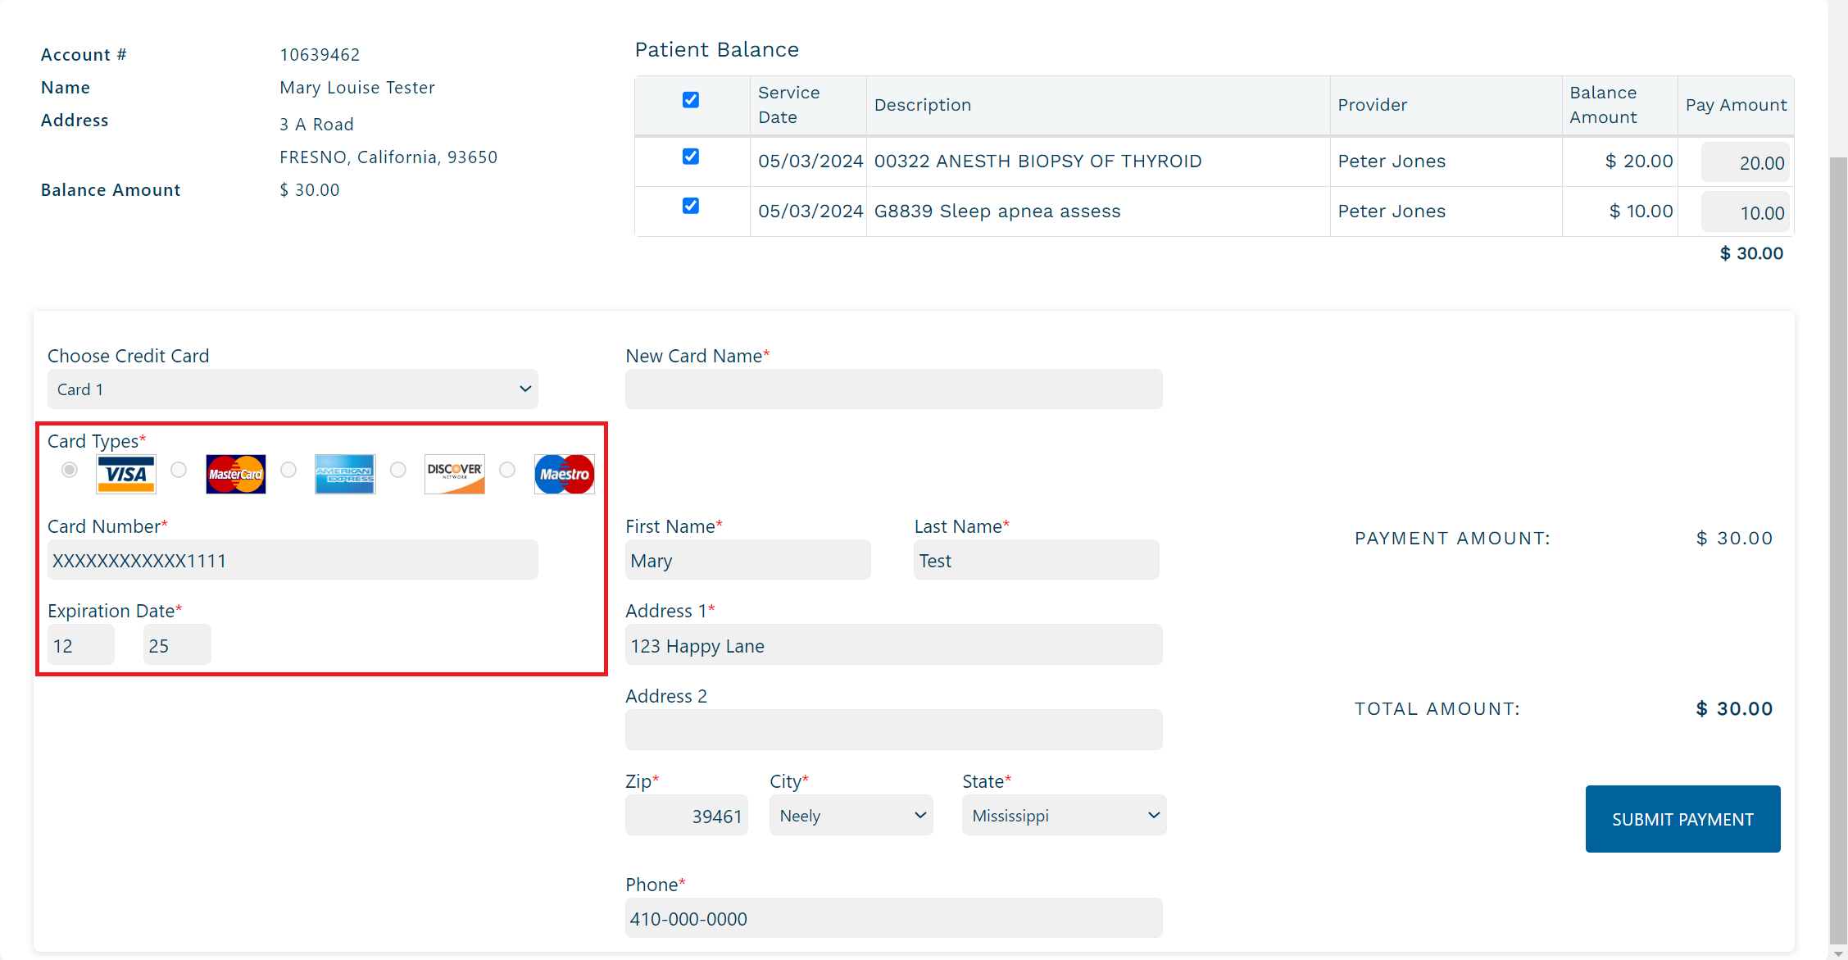The height and width of the screenshot is (960, 1848).
Task: Toggle the select-all checkbox in table header
Action: [x=691, y=100]
